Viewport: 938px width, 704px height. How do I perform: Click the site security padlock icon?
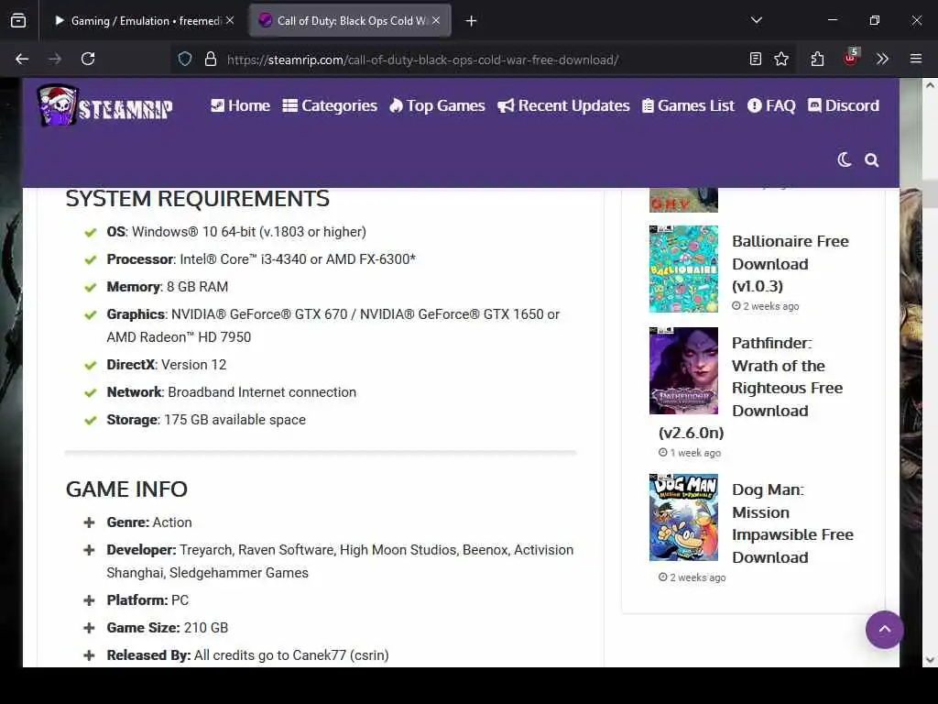[211, 59]
